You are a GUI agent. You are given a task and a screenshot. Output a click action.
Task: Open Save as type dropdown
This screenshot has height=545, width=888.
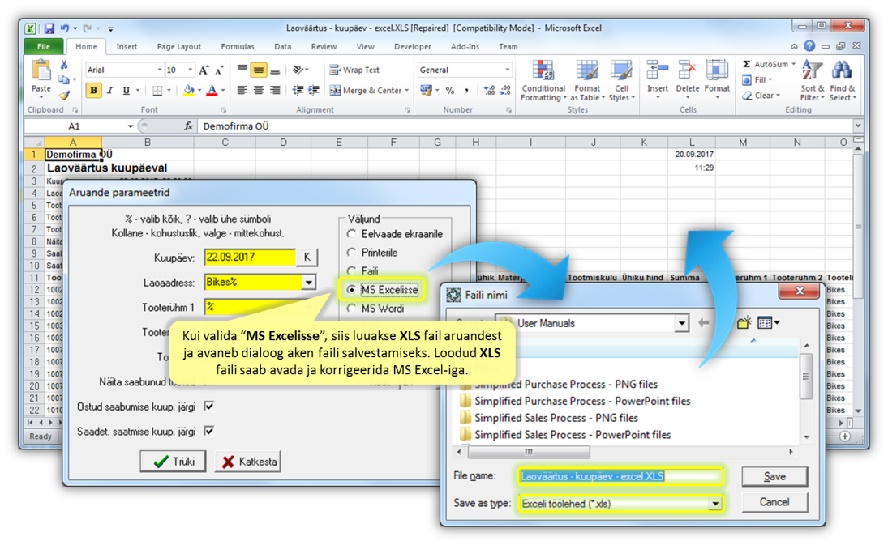pos(716,503)
